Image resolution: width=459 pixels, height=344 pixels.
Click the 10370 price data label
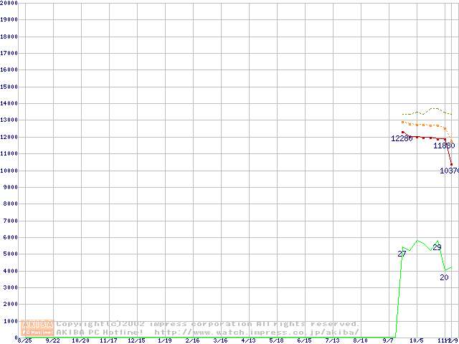tap(449, 171)
